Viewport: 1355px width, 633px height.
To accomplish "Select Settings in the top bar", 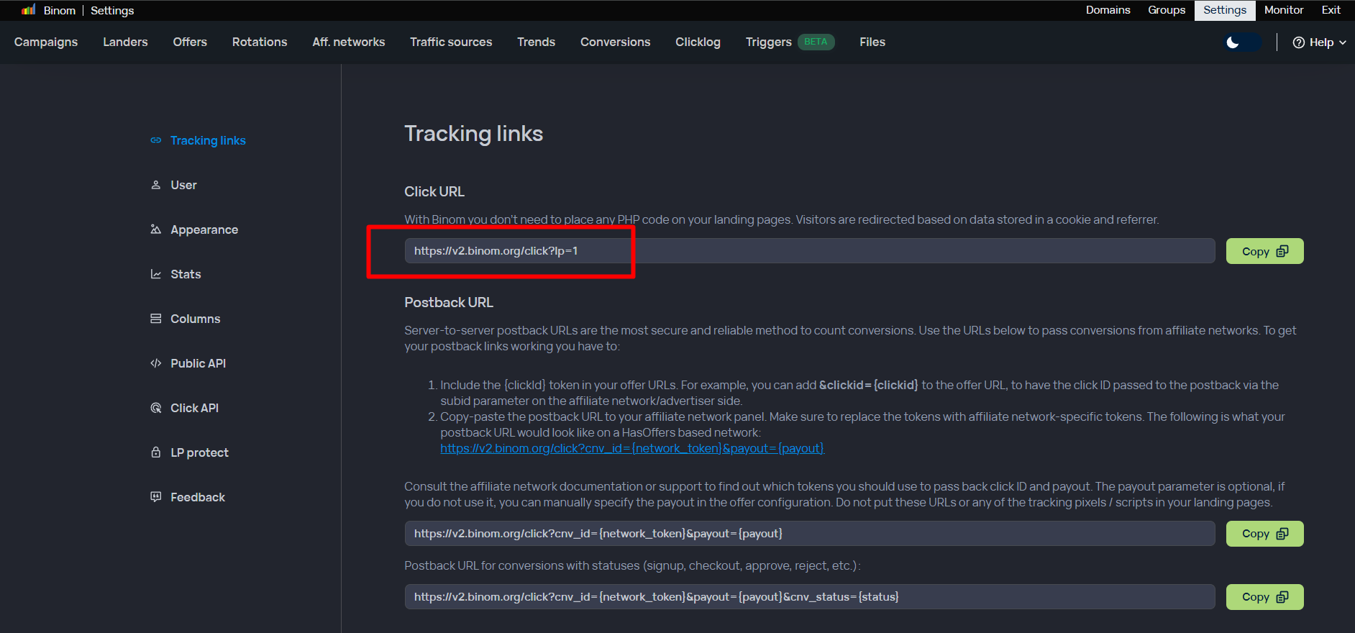I will [1225, 10].
